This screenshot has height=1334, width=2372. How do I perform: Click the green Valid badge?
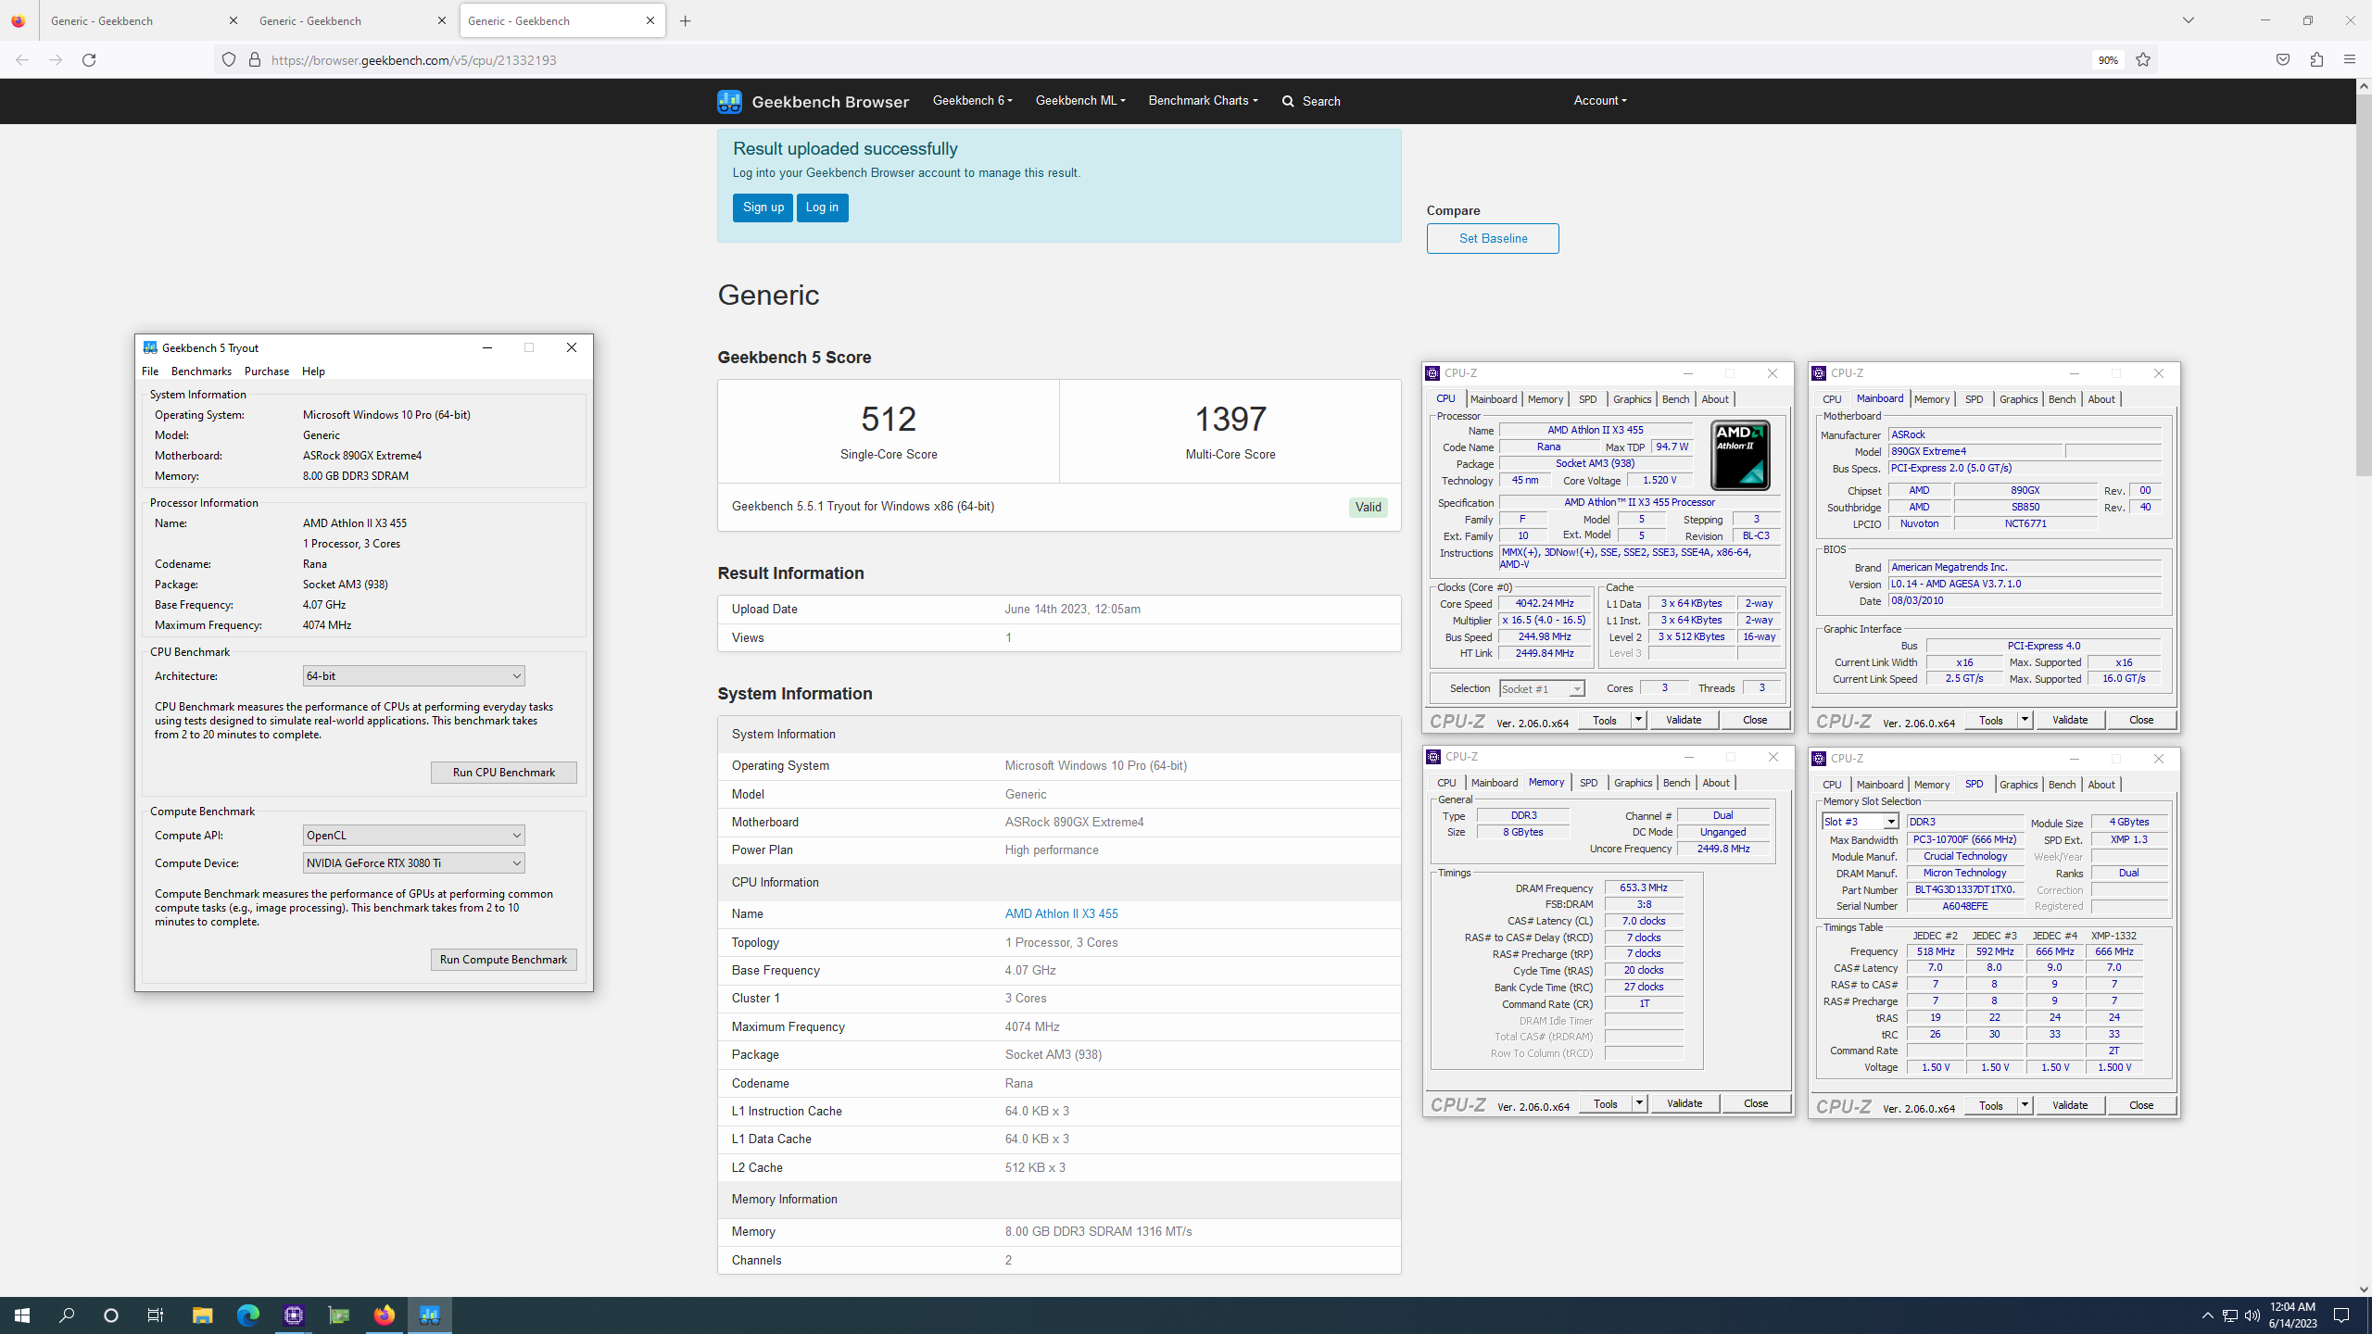pos(1368,508)
